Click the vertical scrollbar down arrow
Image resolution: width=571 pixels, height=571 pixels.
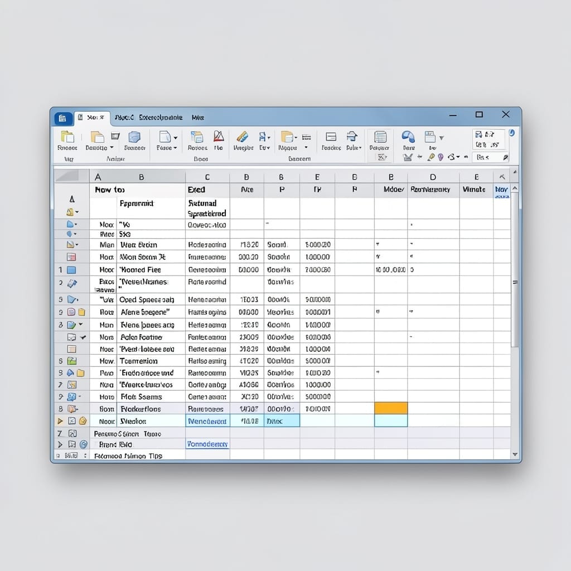pos(515,454)
